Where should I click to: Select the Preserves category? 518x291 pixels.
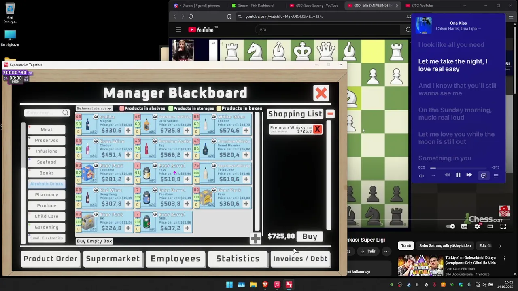[47, 140]
